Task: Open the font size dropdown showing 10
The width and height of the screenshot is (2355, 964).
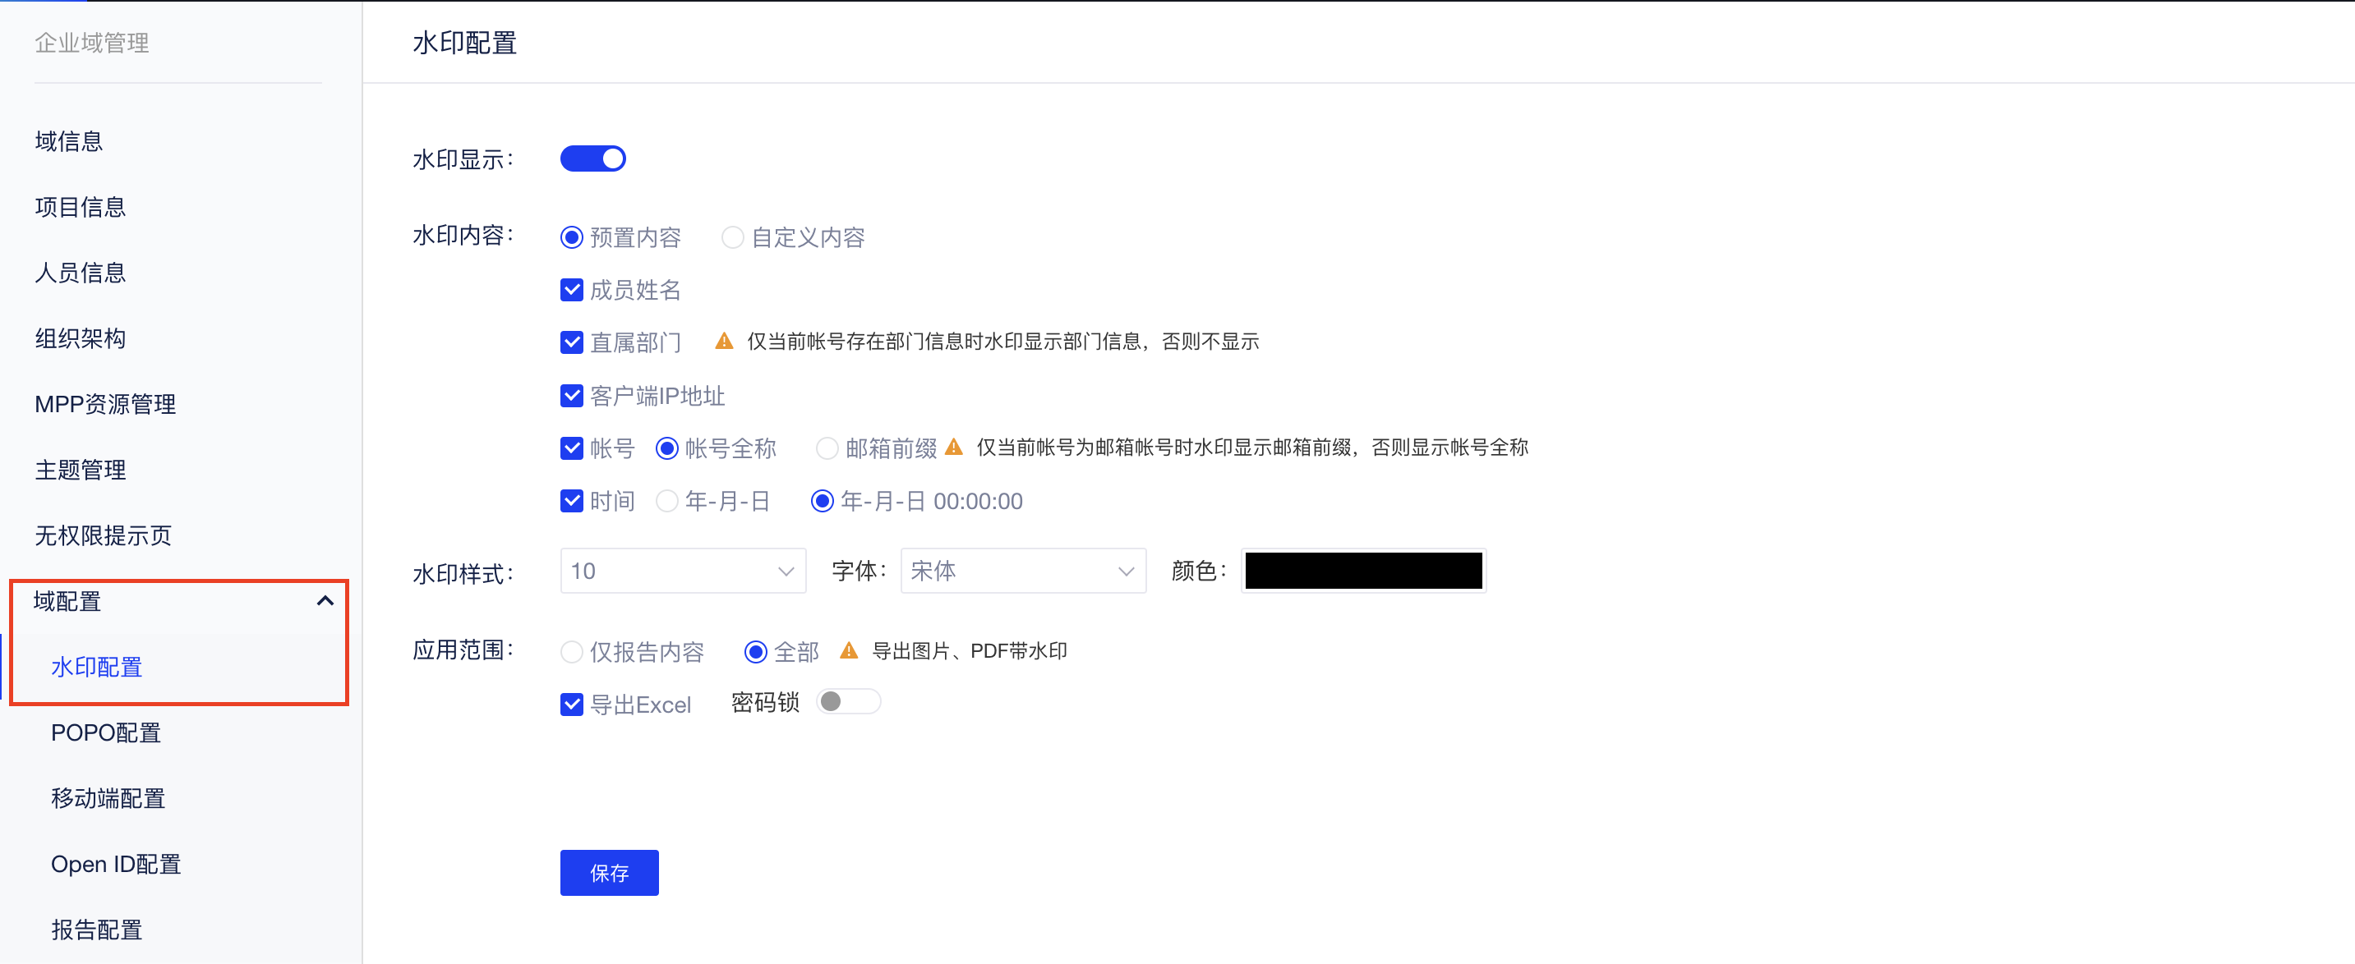Action: click(683, 570)
